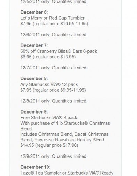This screenshot has height=176, width=137.
Task: Click the Includes Christmas Blend, Decaf line
Action: click(x=64, y=134)
